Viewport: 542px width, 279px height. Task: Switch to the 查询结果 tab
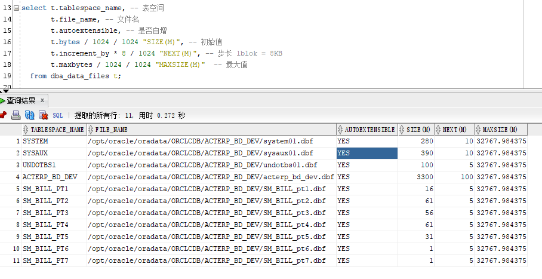point(20,100)
